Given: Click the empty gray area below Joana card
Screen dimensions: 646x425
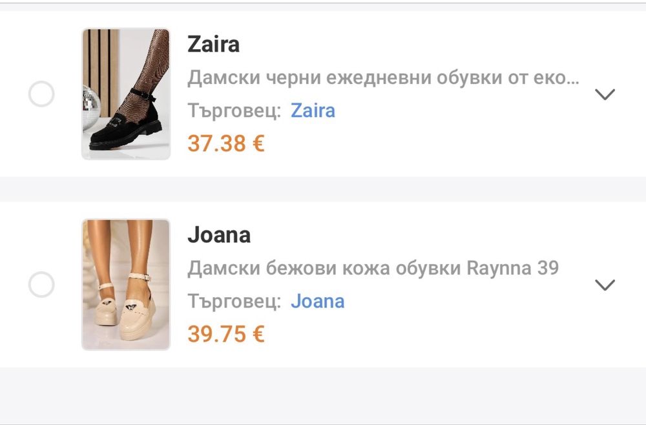Looking at the screenshot, I should click(323, 395).
